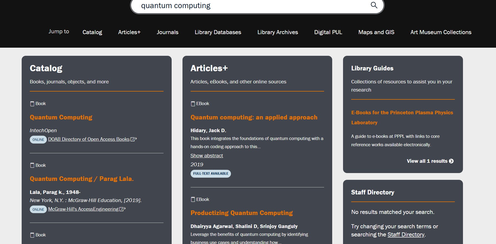The image size is (496, 244).
Task: Click the DOAB Directory of Open Access Books link
Action: [x=89, y=139]
